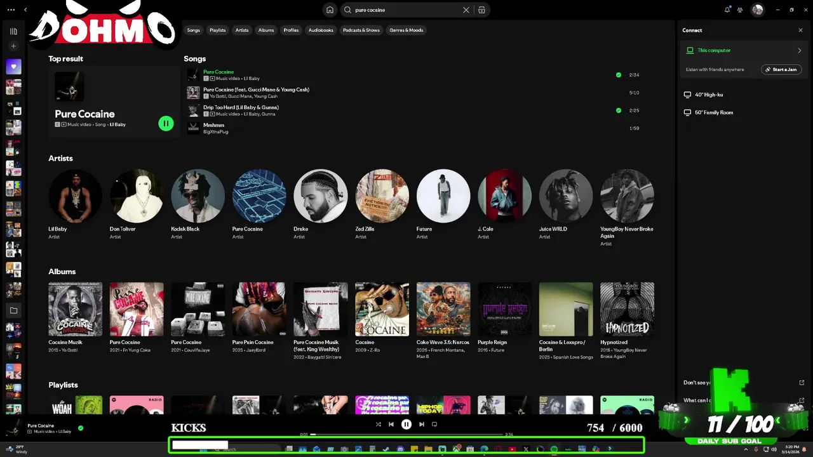Open Hypnotized album by YoungBoy
The height and width of the screenshot is (457, 813).
click(x=627, y=321)
